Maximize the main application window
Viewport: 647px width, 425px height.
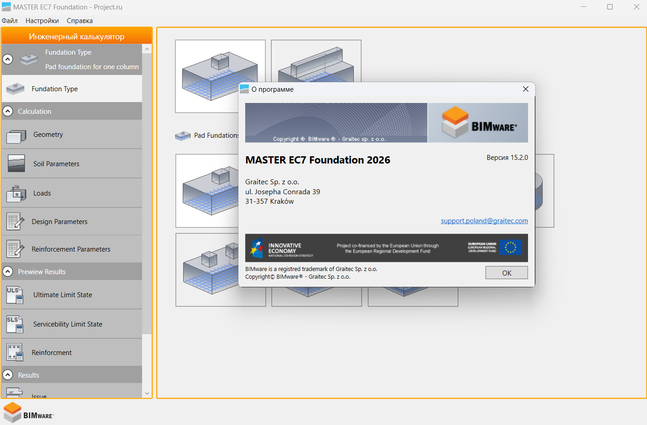pyautogui.click(x=610, y=7)
